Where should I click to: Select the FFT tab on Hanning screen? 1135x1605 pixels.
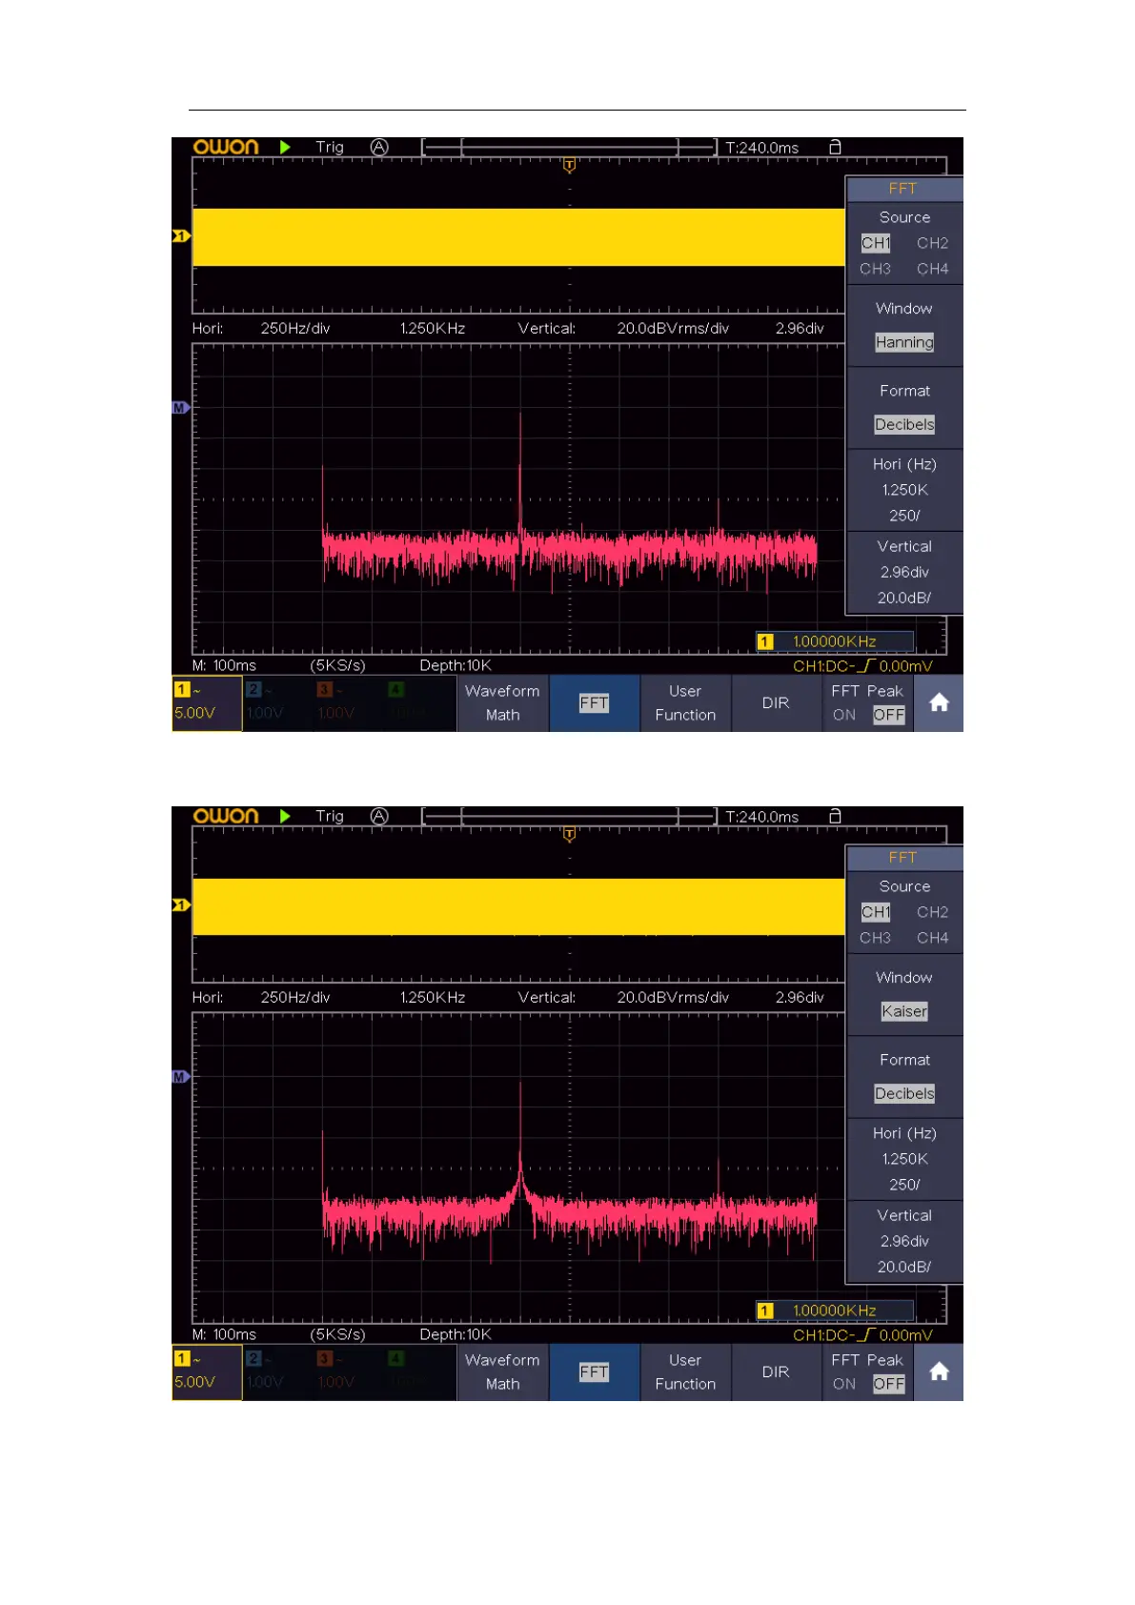pos(594,702)
